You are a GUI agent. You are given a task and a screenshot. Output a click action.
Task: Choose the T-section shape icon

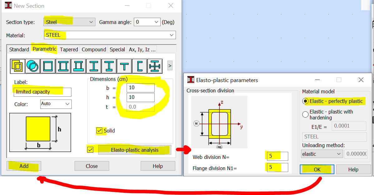click(x=124, y=66)
